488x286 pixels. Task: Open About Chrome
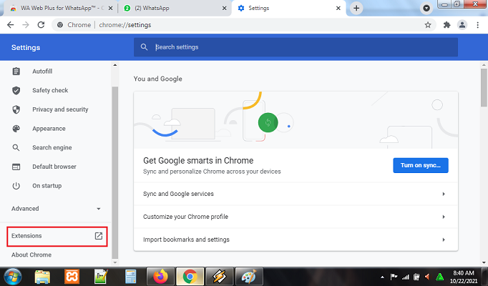(31, 255)
